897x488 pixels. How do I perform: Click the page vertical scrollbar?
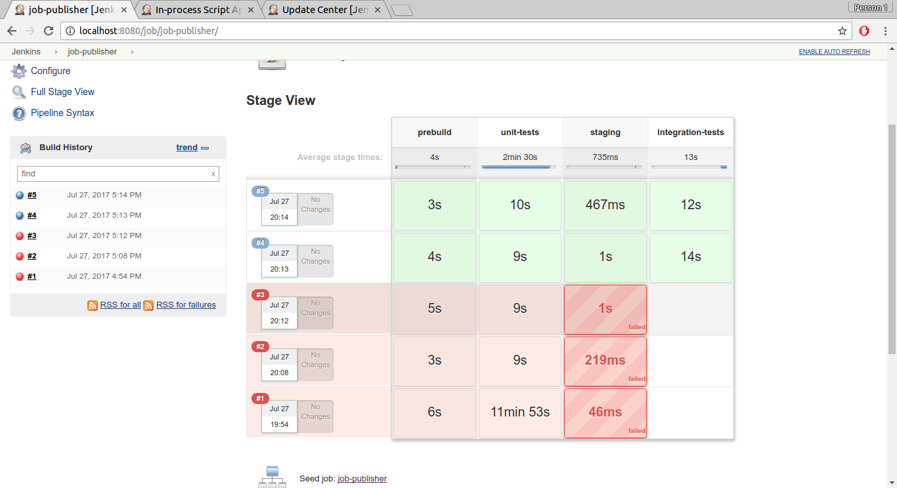tap(892, 239)
